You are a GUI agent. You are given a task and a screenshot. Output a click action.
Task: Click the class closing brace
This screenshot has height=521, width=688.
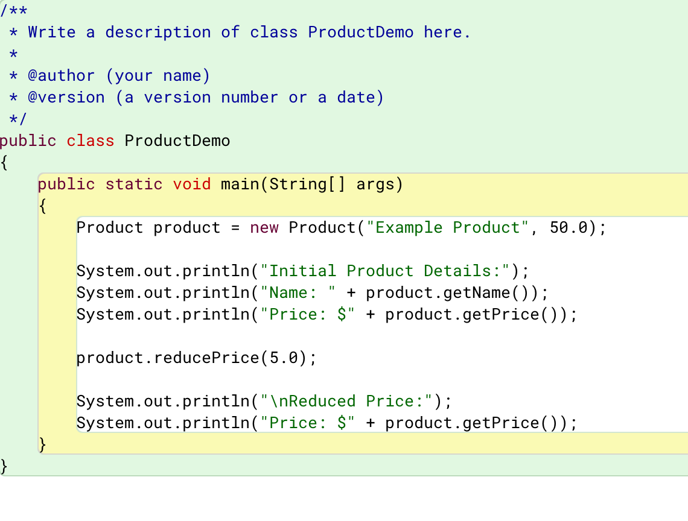pos(4,466)
